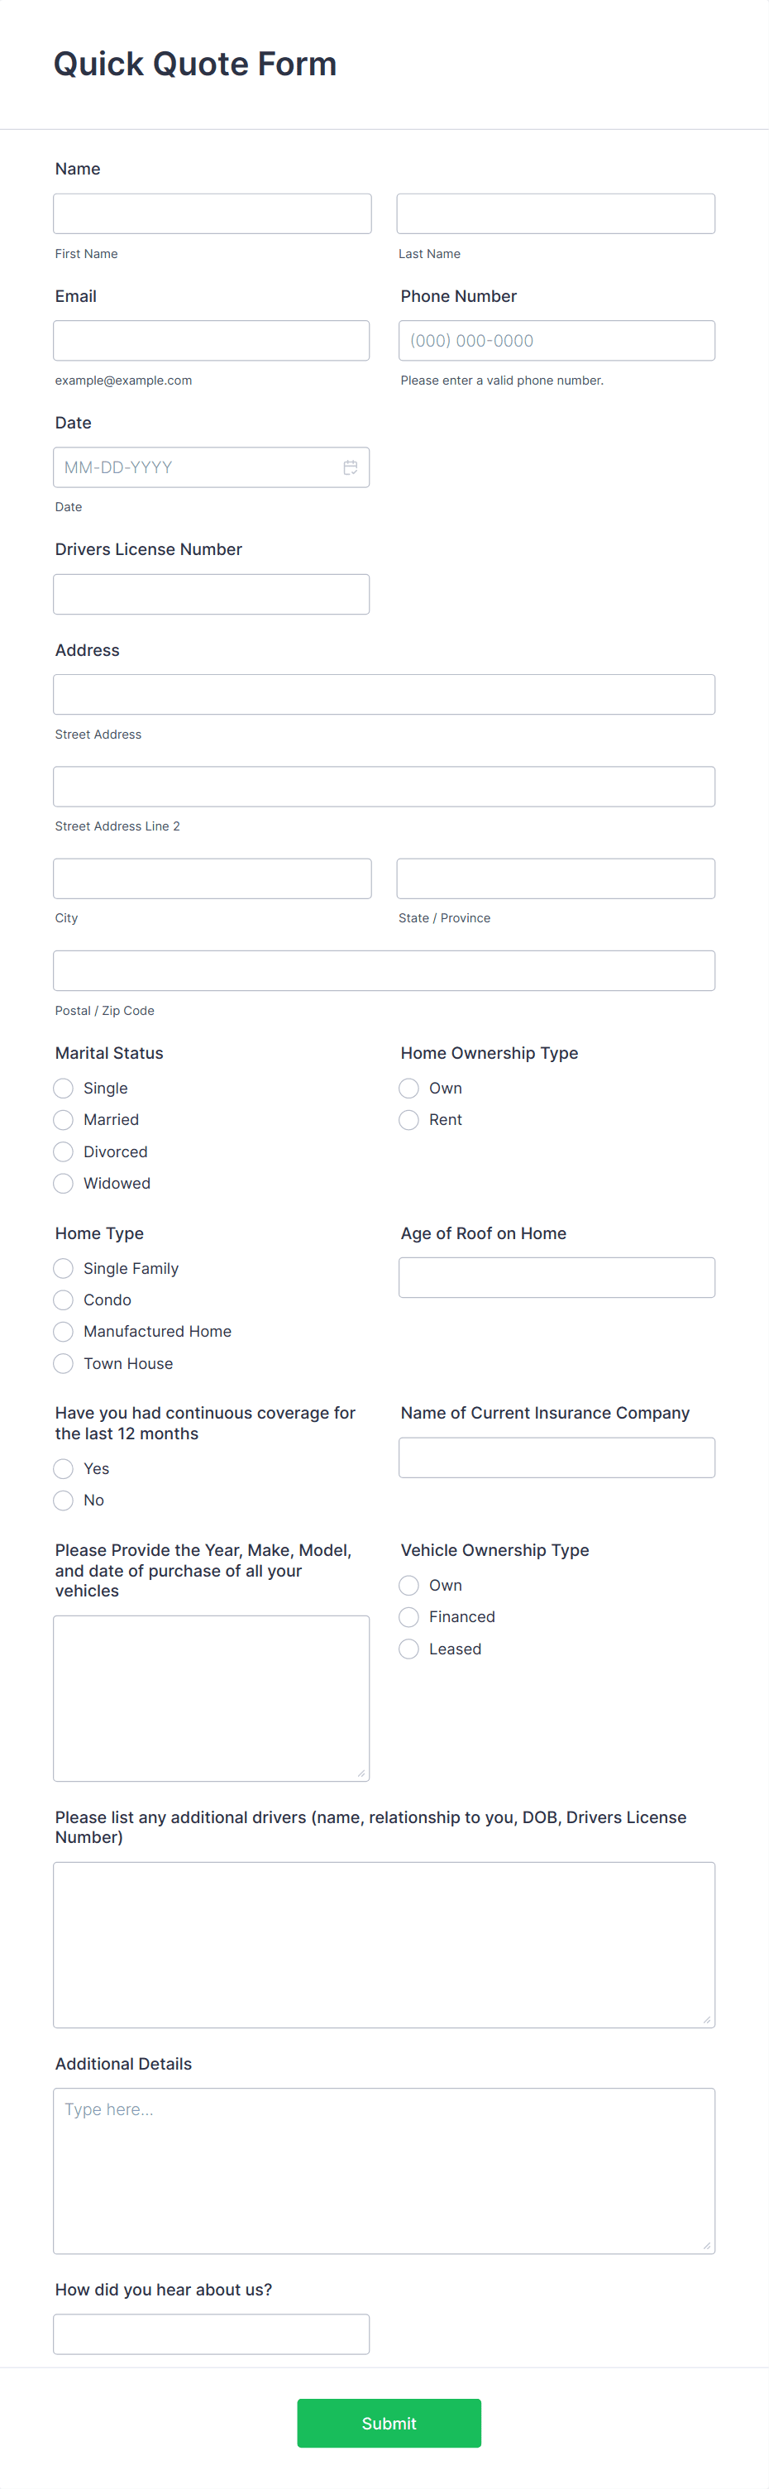
Task: Choose Married as marital status
Action: [x=63, y=1119]
